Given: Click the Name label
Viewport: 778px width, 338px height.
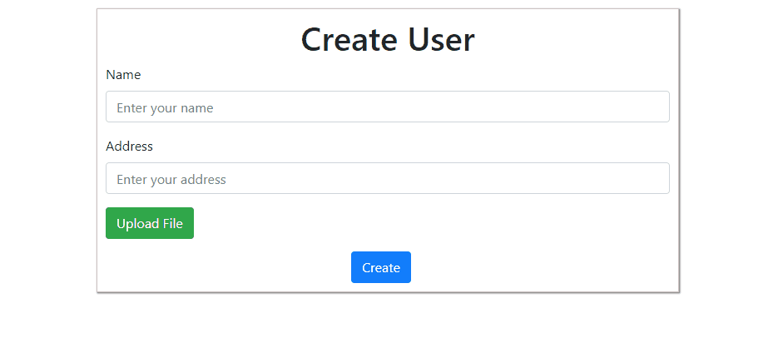Looking at the screenshot, I should [x=123, y=75].
